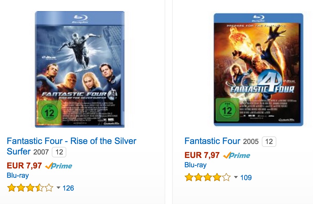Open the Fantastic Four 2005 cover image
Viewport: 313px width, 204px height.
[x=258, y=70]
